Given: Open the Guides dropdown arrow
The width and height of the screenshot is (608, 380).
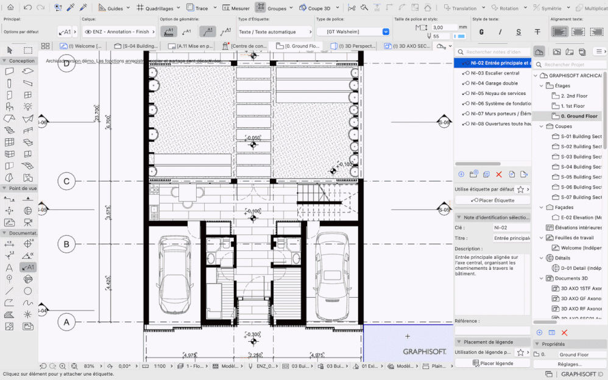Looking at the screenshot, I should pyautogui.click(x=130, y=8).
